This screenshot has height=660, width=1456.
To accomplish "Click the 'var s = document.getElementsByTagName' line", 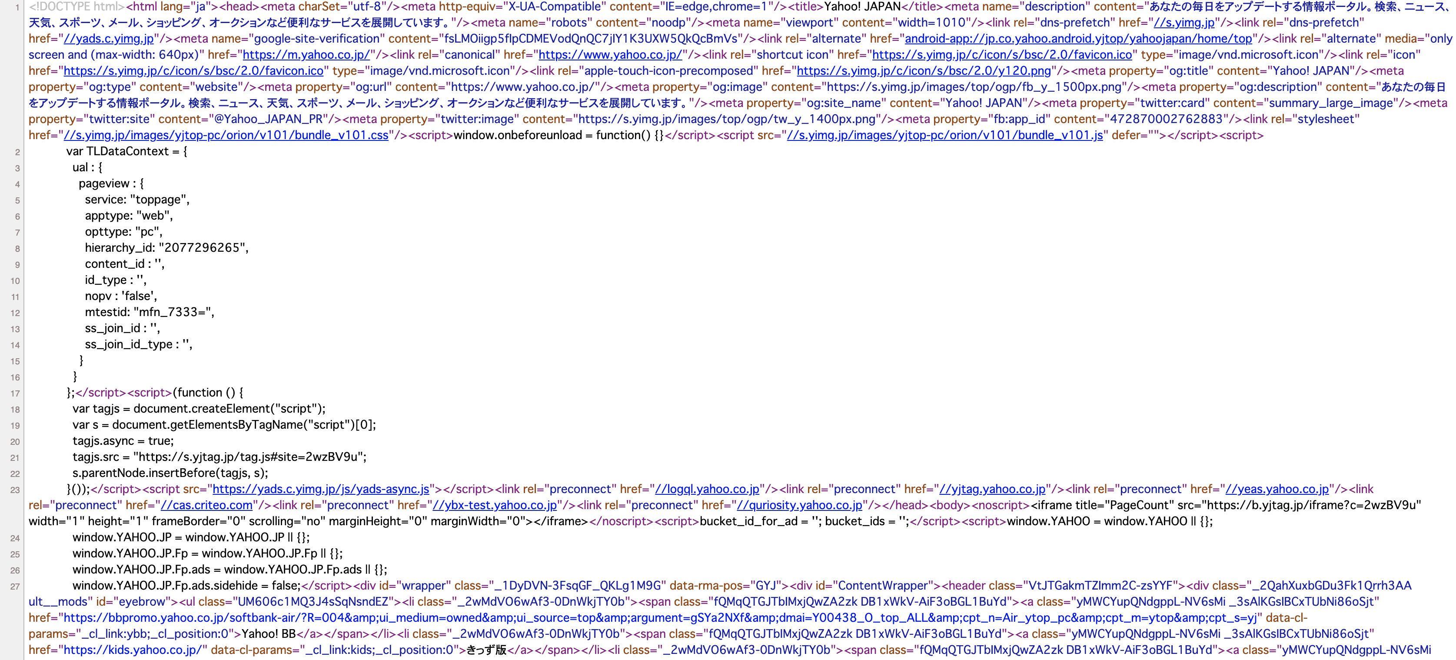I will tap(224, 425).
